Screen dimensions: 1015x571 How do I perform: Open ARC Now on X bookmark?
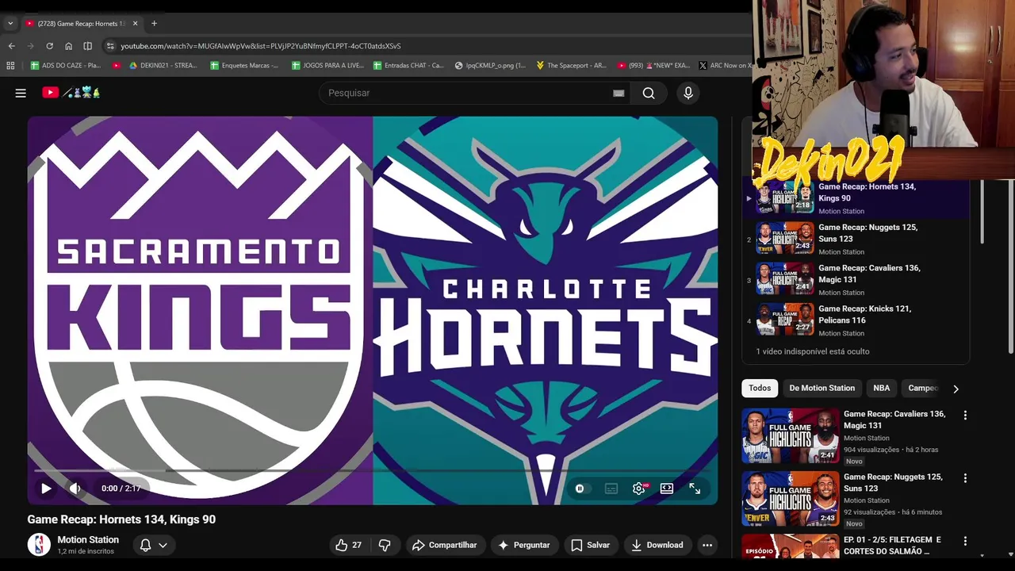coord(725,66)
